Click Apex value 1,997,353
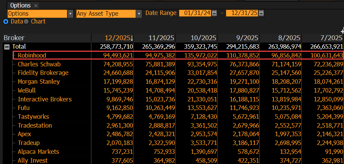The width and height of the screenshot is (344, 164). tap(288, 134)
